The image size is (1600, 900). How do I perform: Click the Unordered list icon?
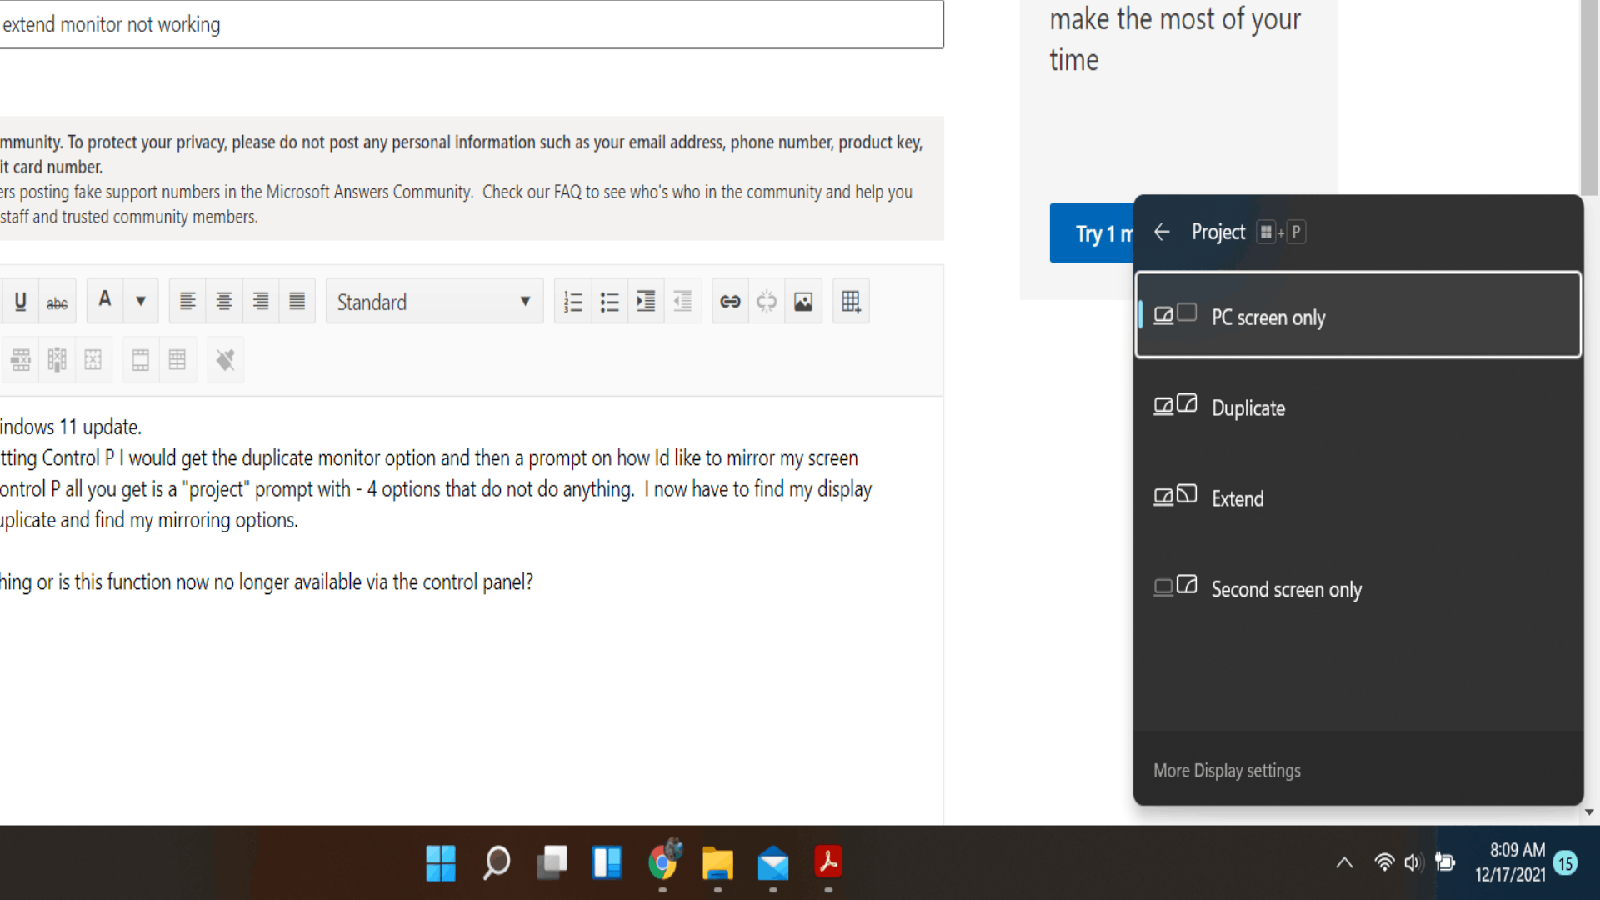pos(609,302)
